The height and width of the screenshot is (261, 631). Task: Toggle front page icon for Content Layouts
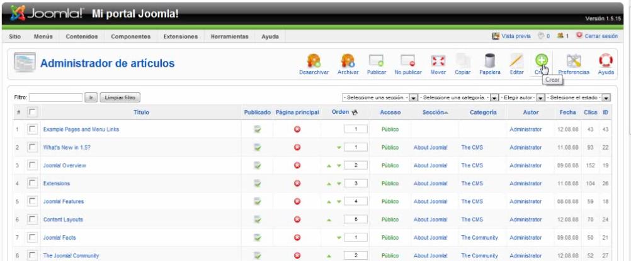coord(297,219)
